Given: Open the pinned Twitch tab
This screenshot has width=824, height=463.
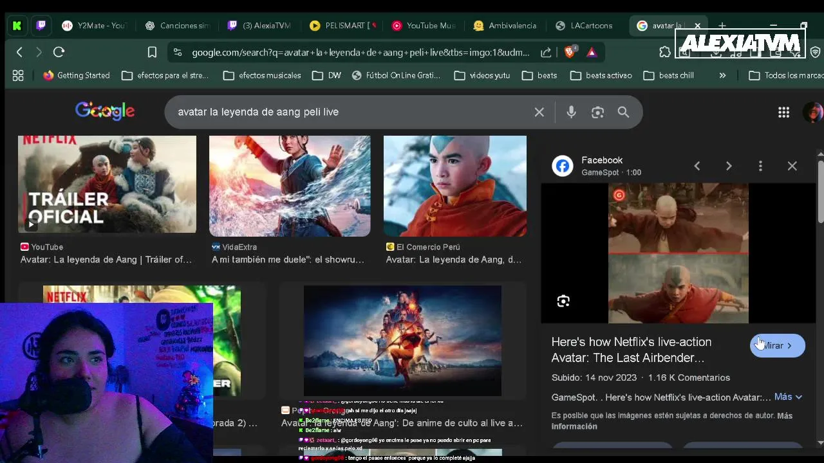Looking at the screenshot, I should [x=41, y=26].
